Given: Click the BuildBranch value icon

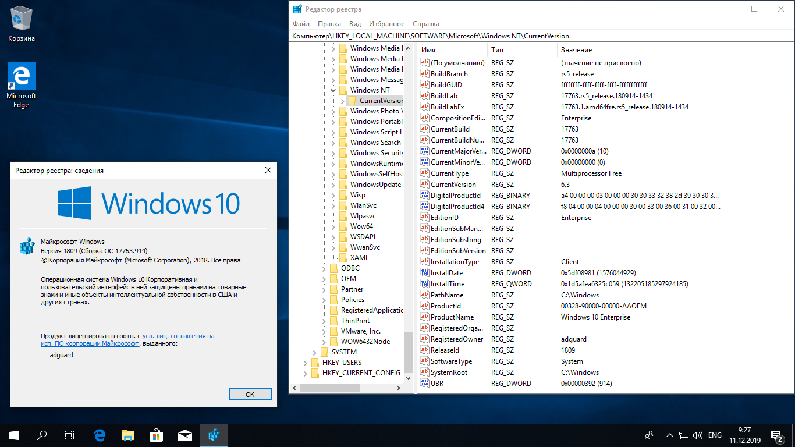Looking at the screenshot, I should (425, 74).
